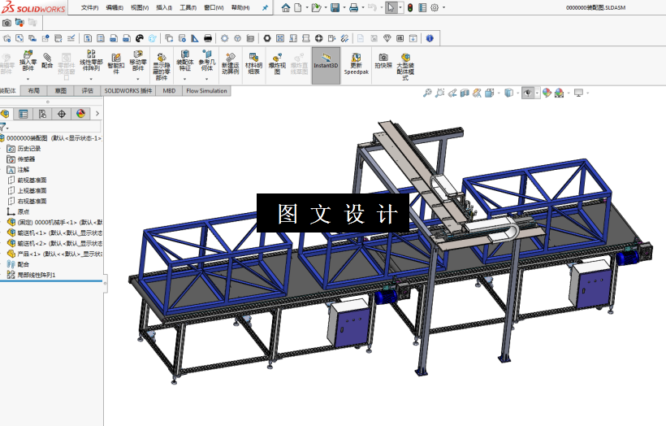The width and height of the screenshot is (666, 426).
Task: Expand more manager tabs with the chevron
Action: pyautogui.click(x=97, y=114)
